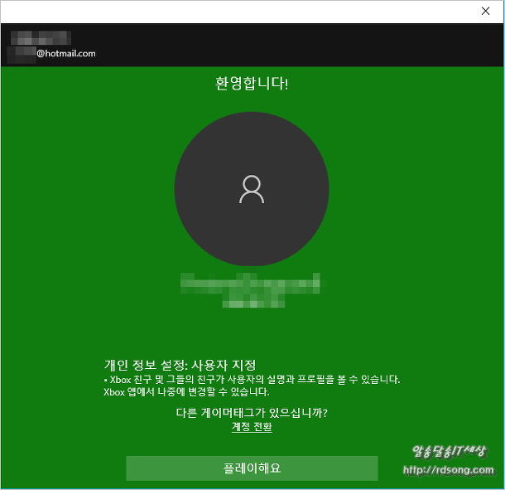Select the blurred account name above the email

[x=41, y=38]
